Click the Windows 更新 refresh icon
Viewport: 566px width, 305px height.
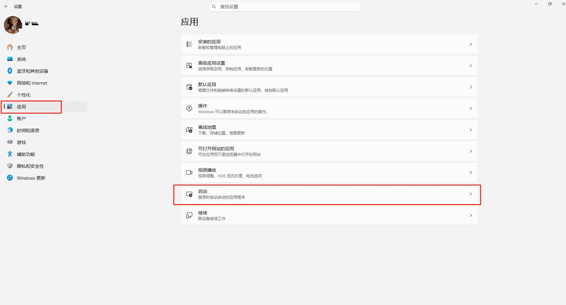(10, 178)
